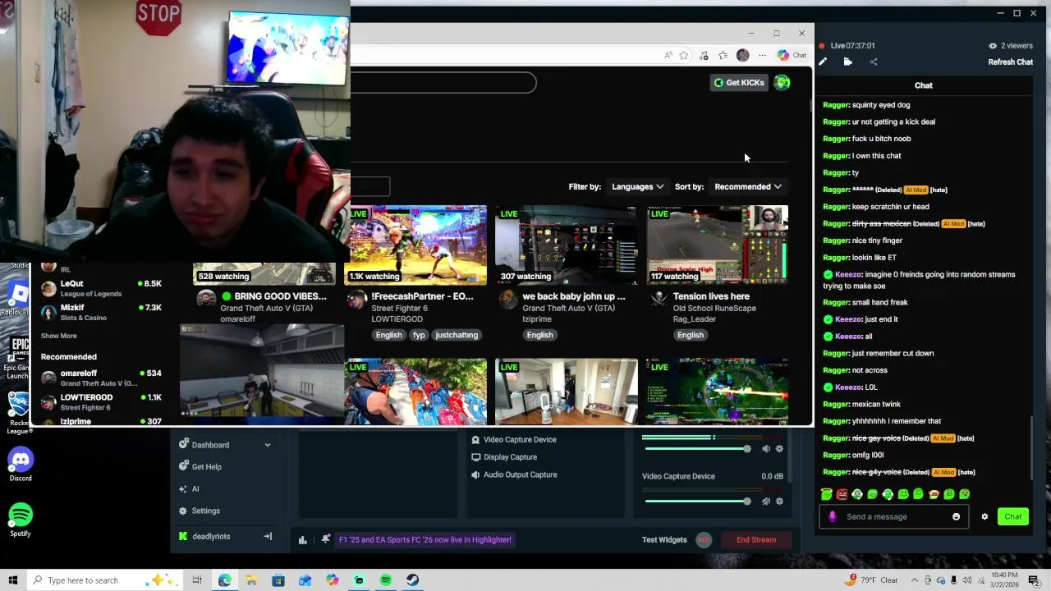Open the AI sparkle item in Streamlabs
Image resolution: width=1051 pixels, height=591 pixels.
(x=183, y=488)
